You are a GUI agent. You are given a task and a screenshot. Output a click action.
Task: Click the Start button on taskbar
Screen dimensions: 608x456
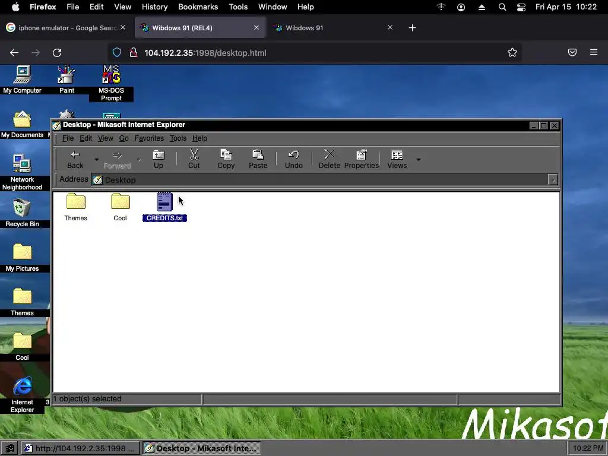pos(9,448)
